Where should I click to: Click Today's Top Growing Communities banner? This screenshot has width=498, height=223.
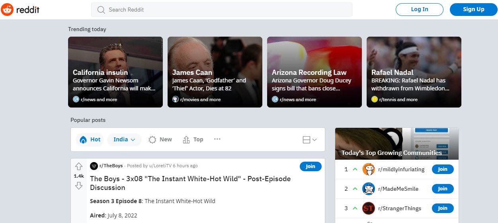397,143
